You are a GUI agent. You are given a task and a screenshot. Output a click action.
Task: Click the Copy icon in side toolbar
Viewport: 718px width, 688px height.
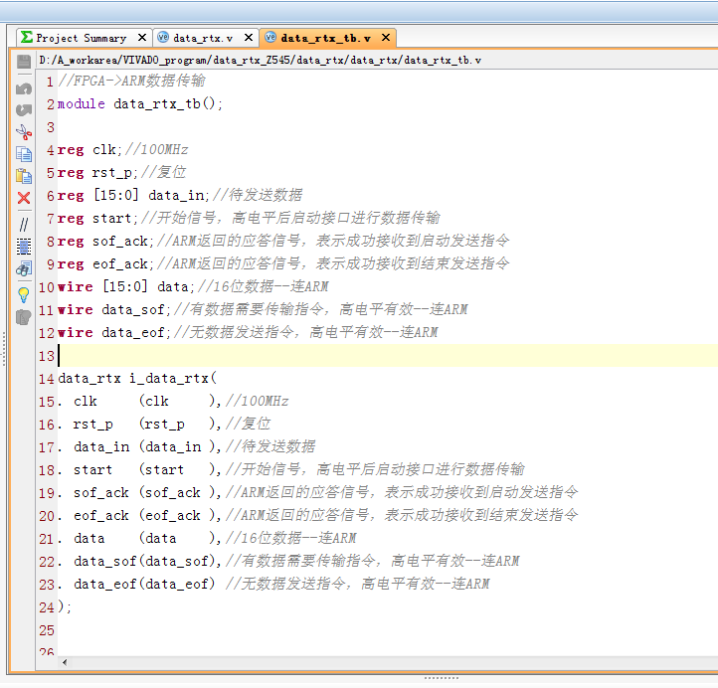point(24,154)
